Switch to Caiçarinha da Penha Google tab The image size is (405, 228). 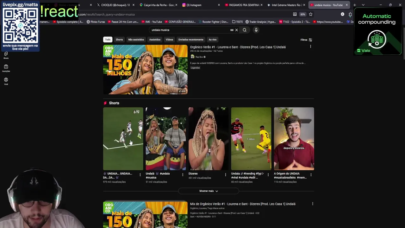[158, 5]
